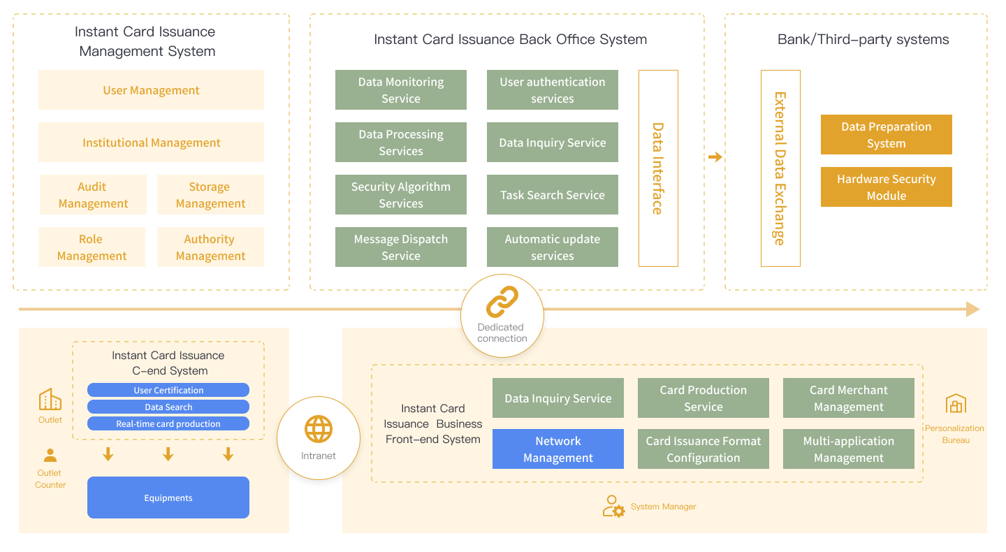
Task: Select the User Management block
Action: point(151,90)
